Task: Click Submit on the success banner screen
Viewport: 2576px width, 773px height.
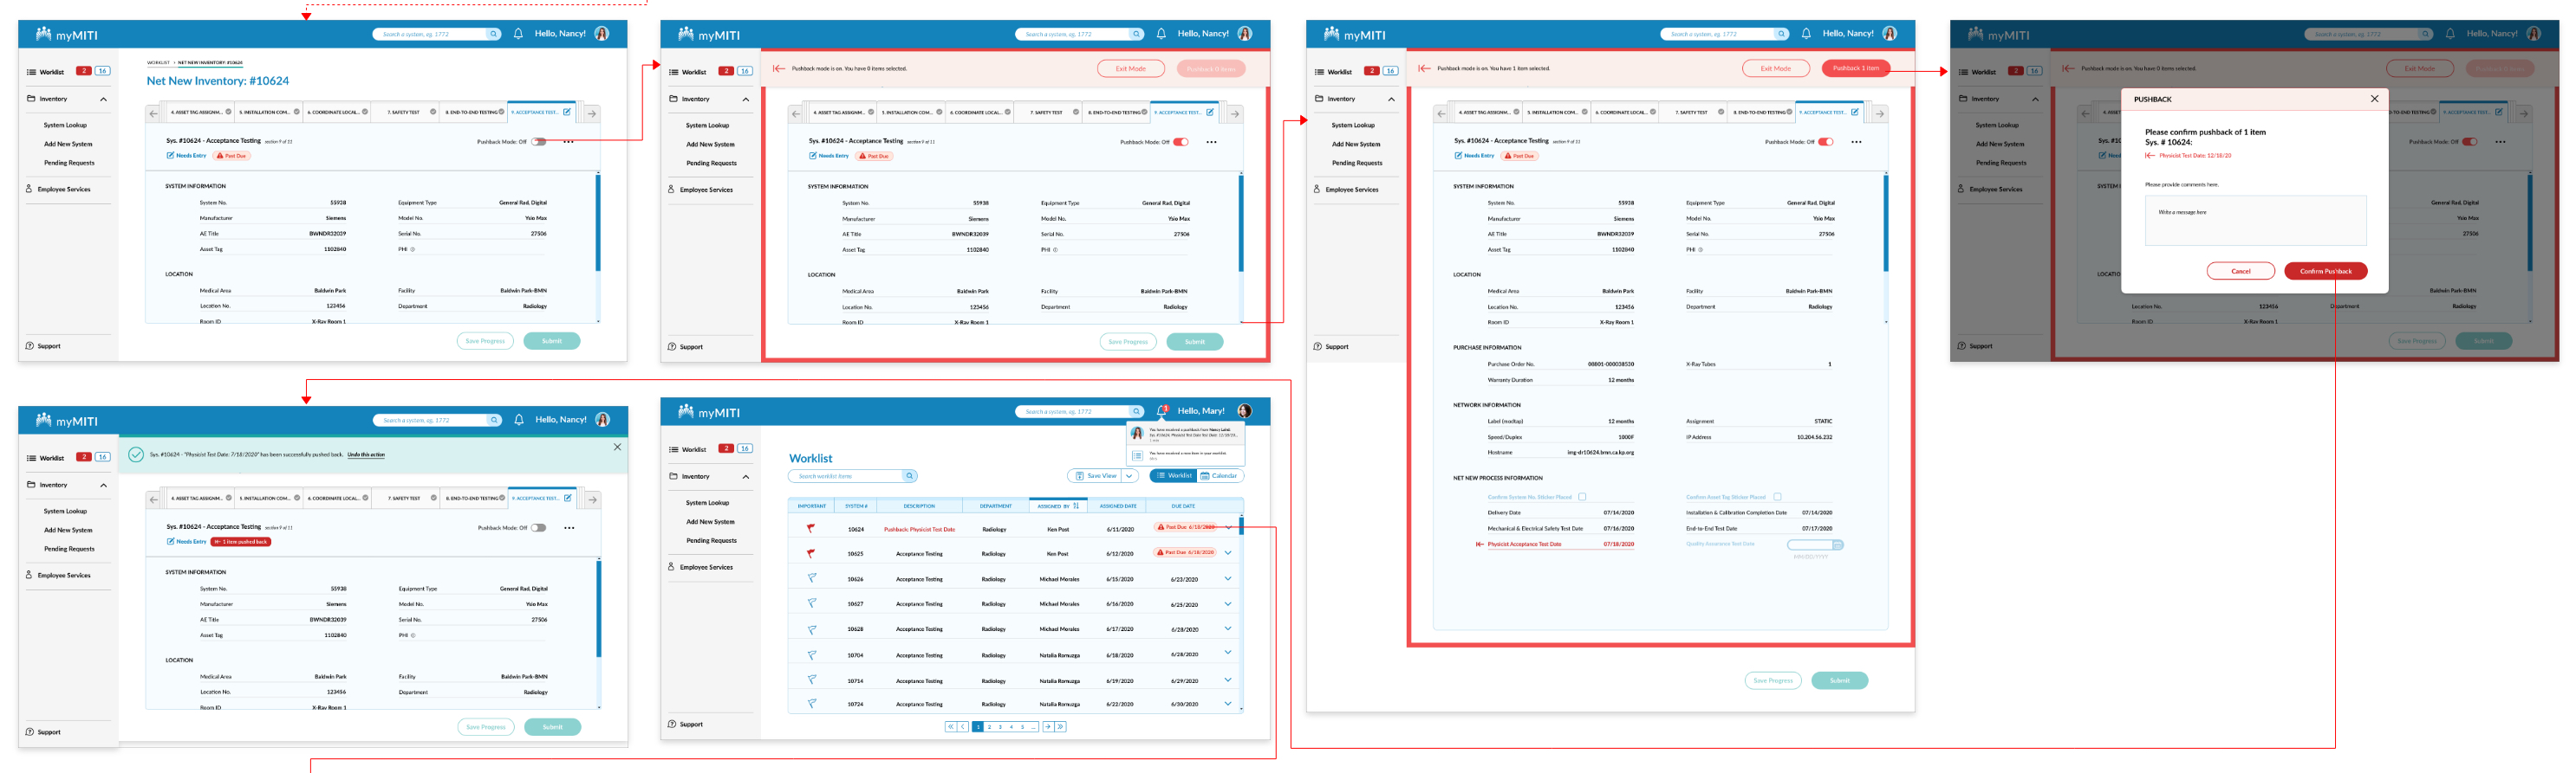Action: (x=552, y=727)
